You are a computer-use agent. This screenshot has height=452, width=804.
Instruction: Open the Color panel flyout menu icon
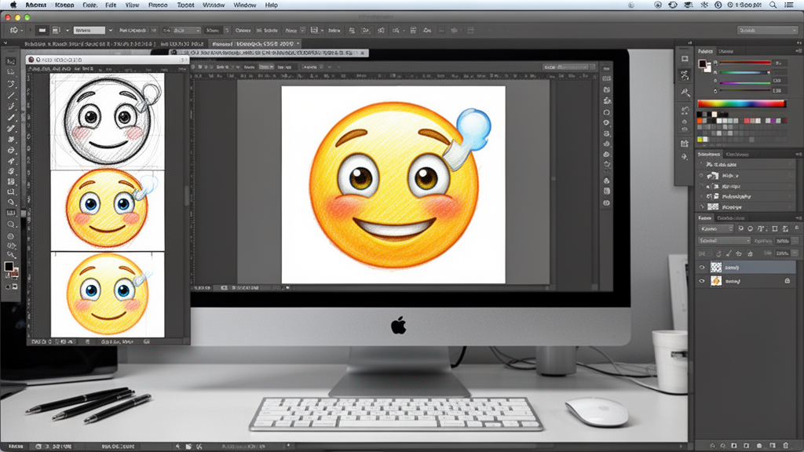(798, 51)
